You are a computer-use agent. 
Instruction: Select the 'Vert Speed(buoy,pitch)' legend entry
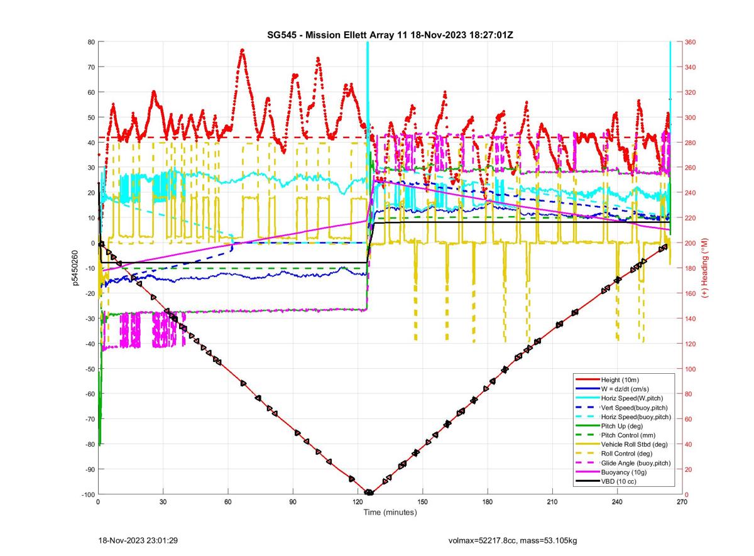pyautogui.click(x=635, y=407)
